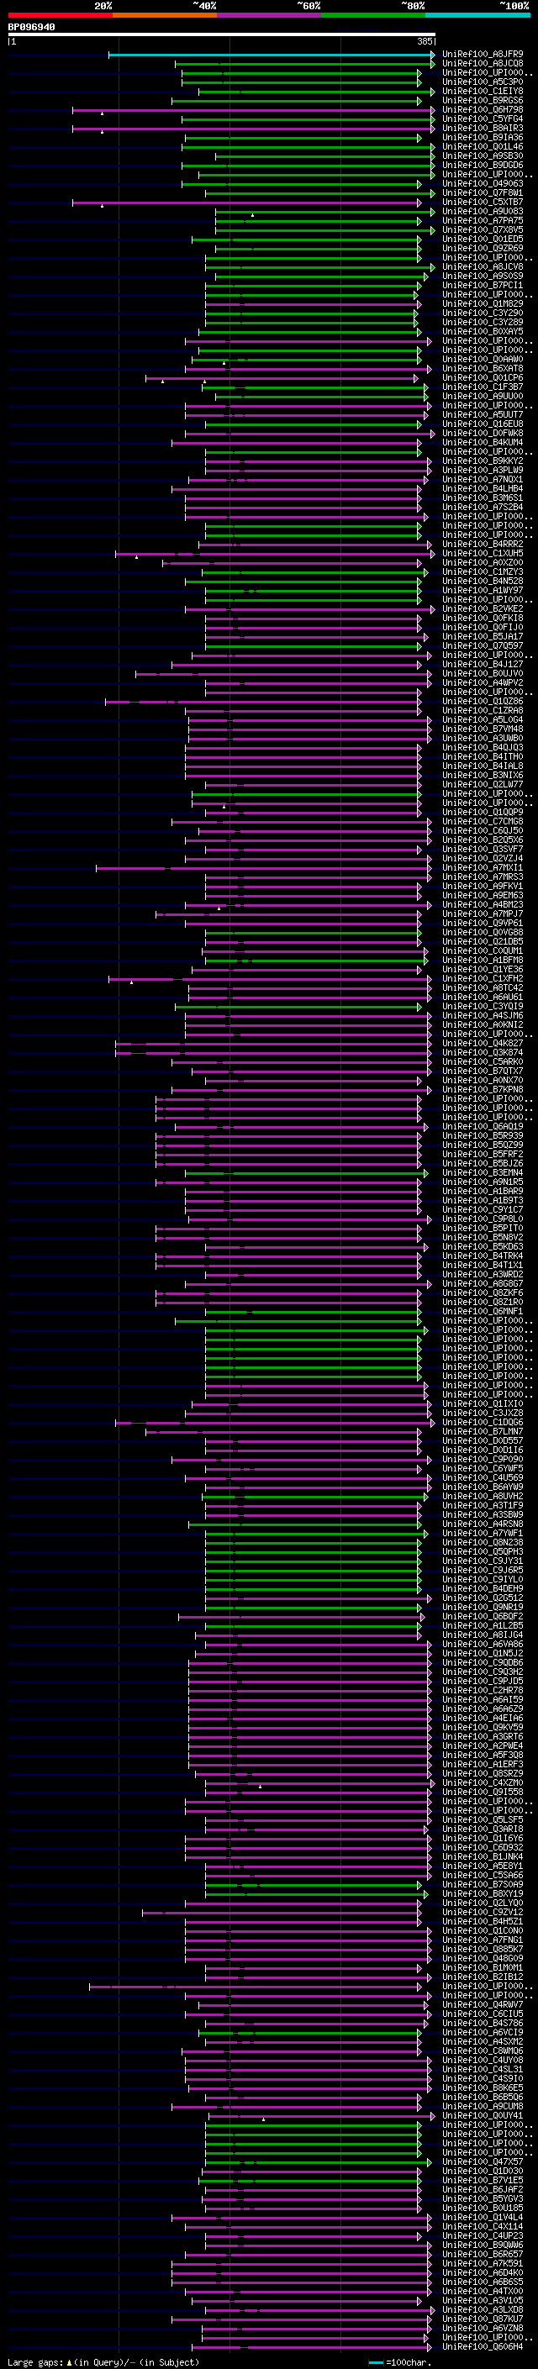
Task: Open hit UniRef100_B9RGS6
Action: [x=483, y=100]
